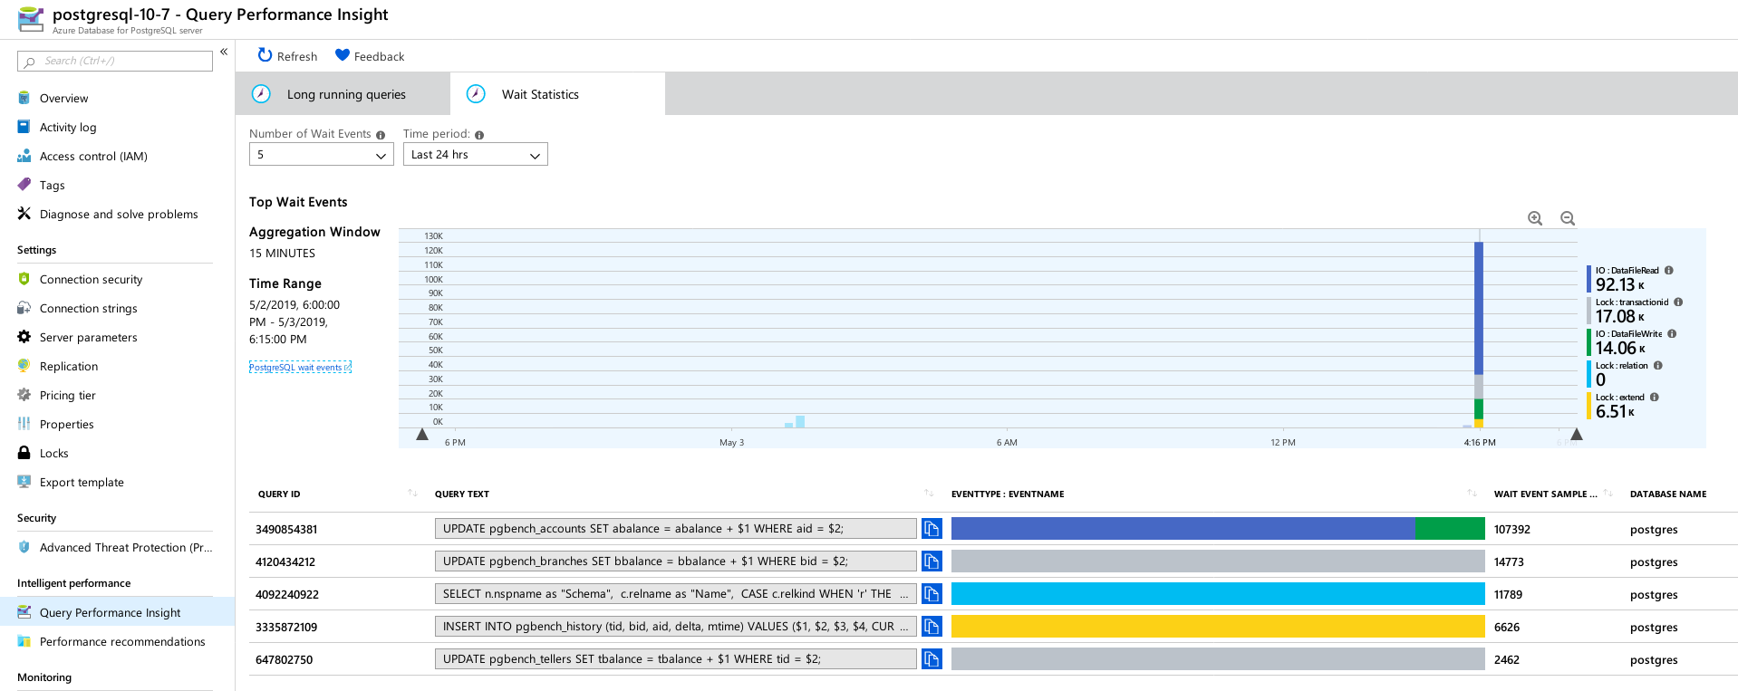This screenshot has width=1738, height=691.
Task: Click info icon beside Time period
Action: click(x=479, y=135)
